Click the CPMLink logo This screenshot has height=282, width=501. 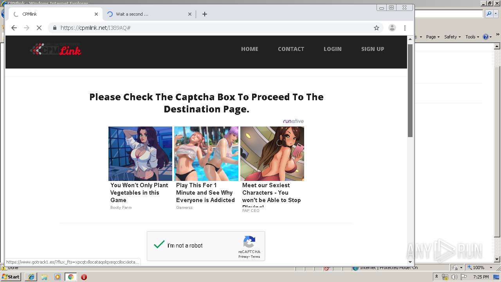56,49
